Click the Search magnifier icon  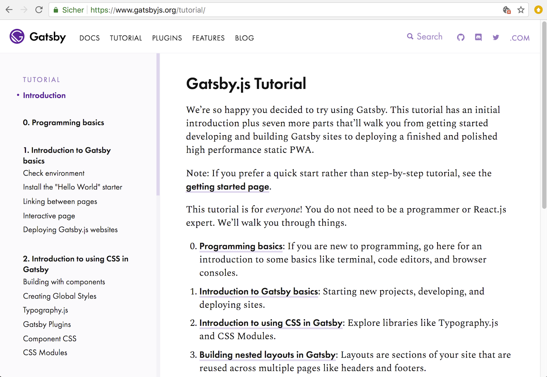tap(410, 37)
